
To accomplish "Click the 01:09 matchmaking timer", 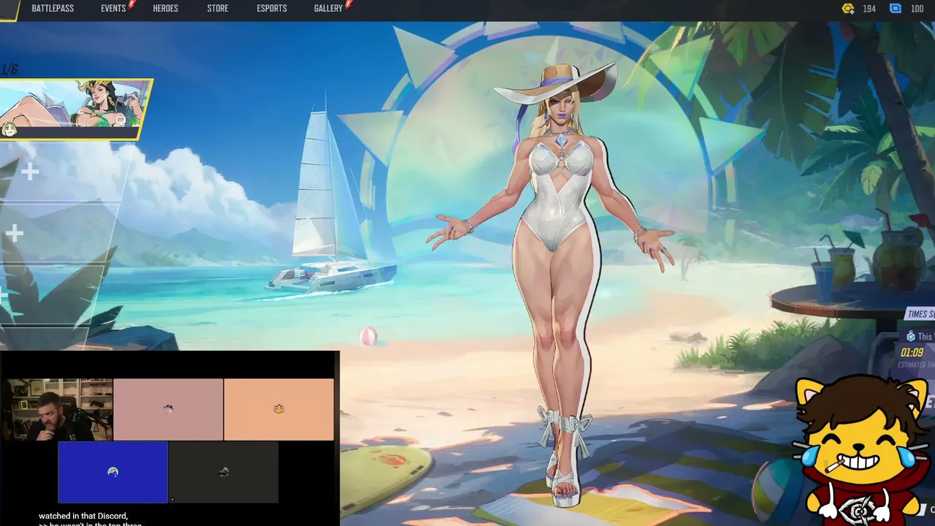I will tap(912, 353).
